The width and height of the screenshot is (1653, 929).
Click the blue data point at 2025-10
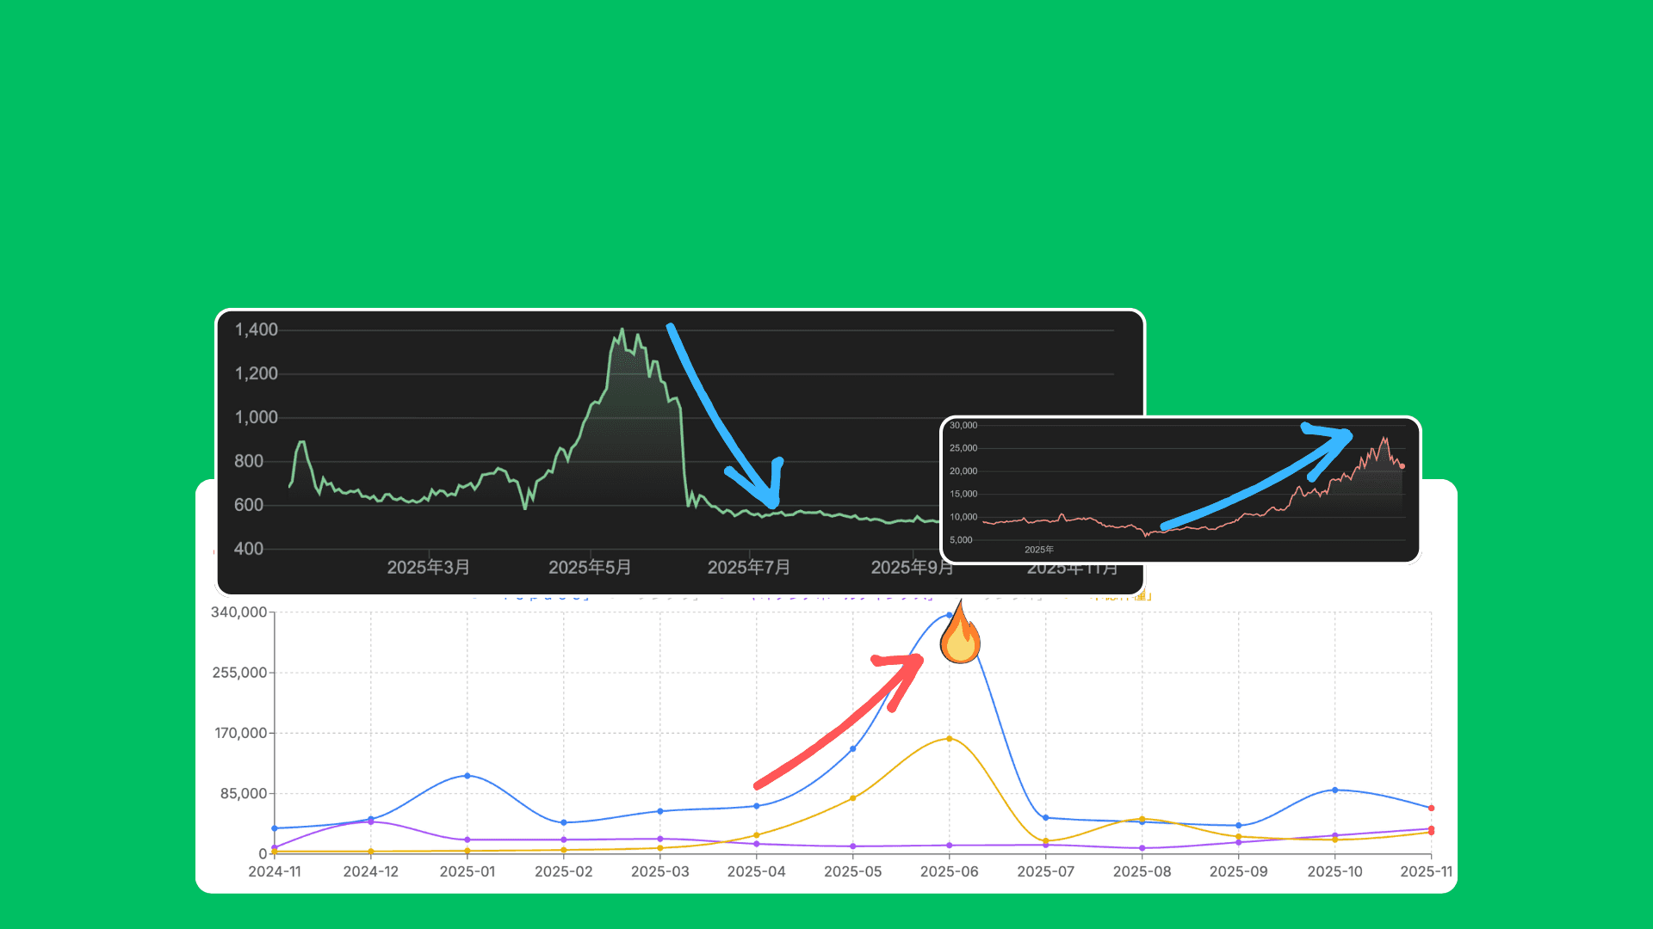click(x=1335, y=790)
